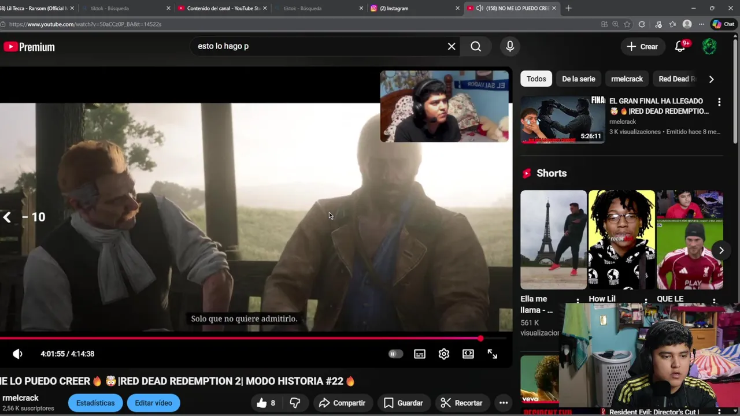Open the notifications bell

point(680,47)
